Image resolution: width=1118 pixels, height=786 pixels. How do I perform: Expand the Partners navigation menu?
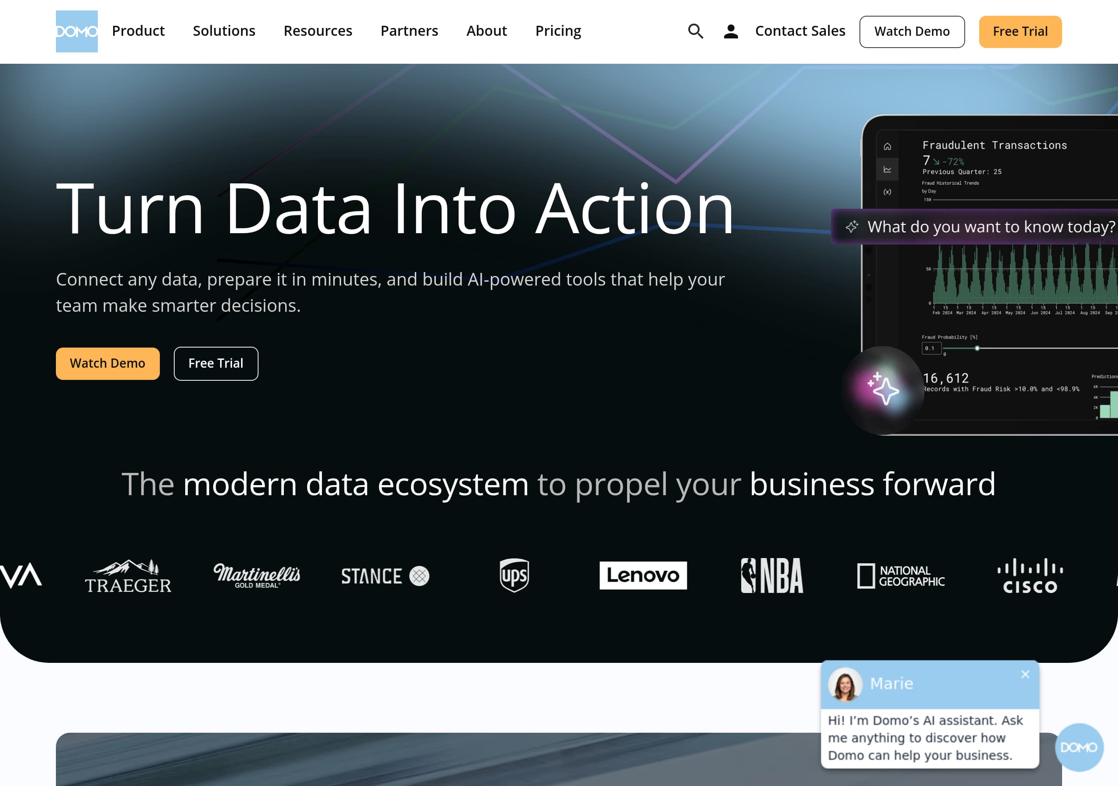pos(409,31)
